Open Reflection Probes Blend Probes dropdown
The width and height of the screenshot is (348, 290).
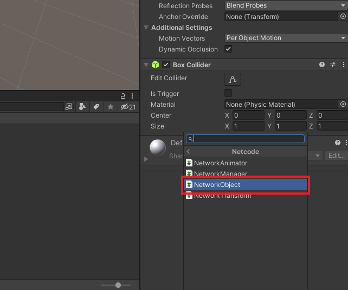pyautogui.click(x=286, y=5)
